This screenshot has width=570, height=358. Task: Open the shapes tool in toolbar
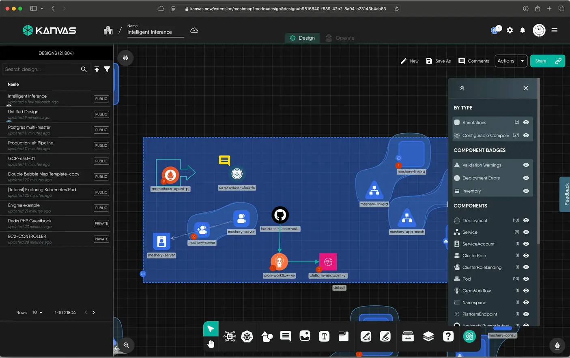(267, 337)
